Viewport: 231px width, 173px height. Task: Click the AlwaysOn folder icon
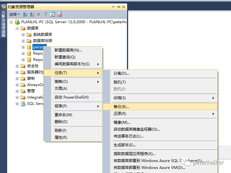[x=23, y=85]
